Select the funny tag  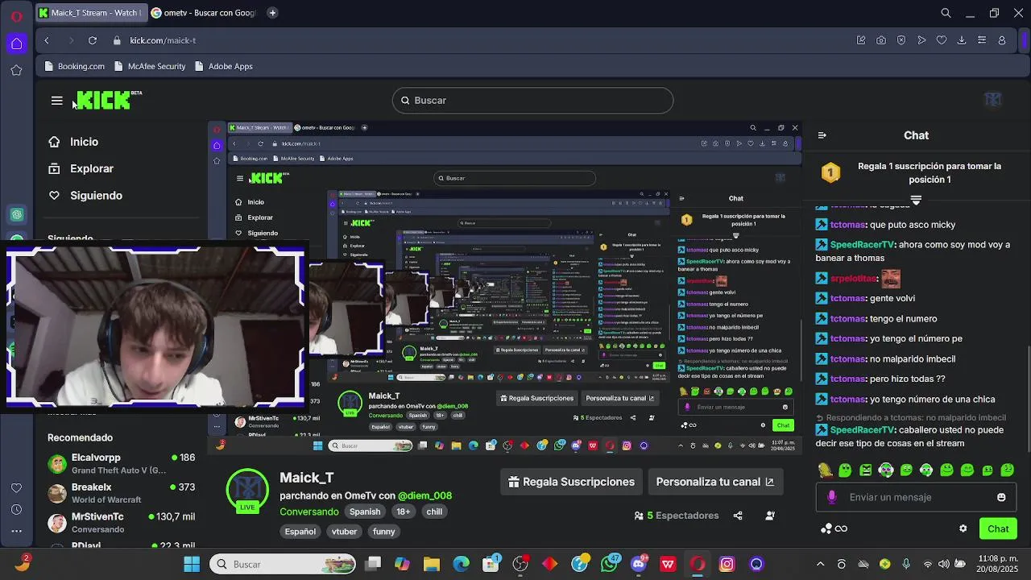pos(384,532)
